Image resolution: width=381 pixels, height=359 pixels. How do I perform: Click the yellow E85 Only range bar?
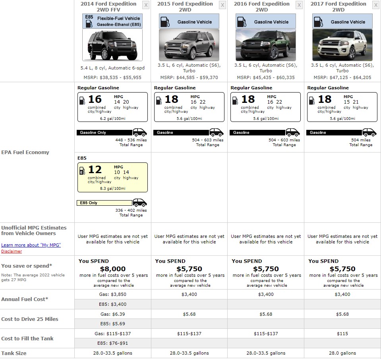click(104, 203)
